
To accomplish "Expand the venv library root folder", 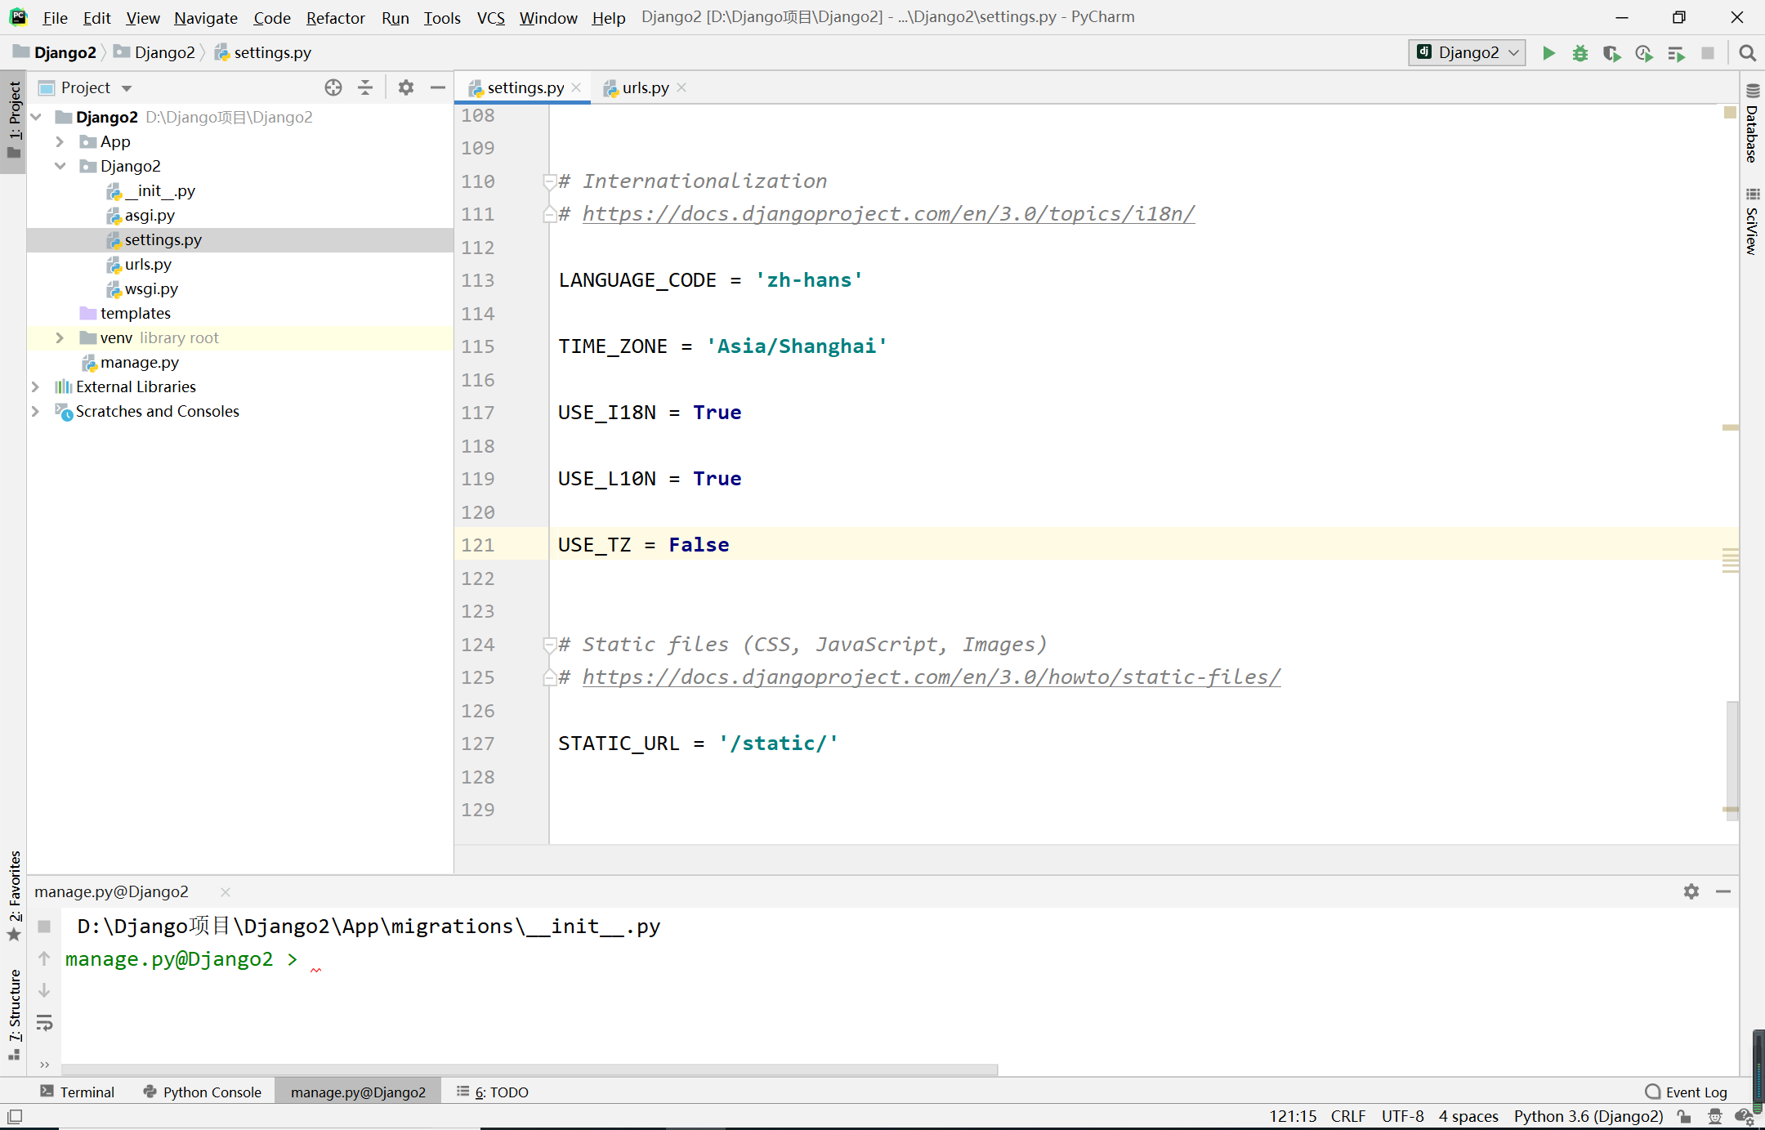I will coord(60,336).
